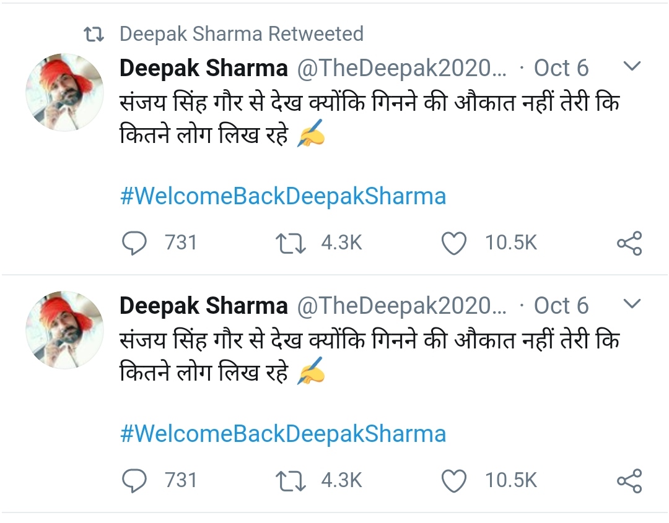
Task: Reply to the second Deepak Sharma tweet
Action: click(133, 481)
